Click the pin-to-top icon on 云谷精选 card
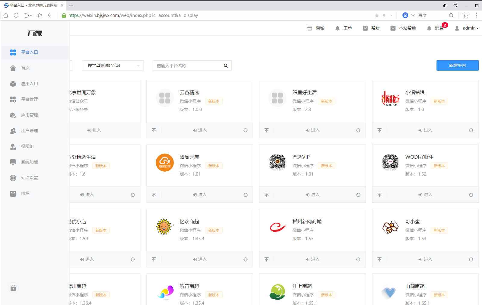 point(154,130)
